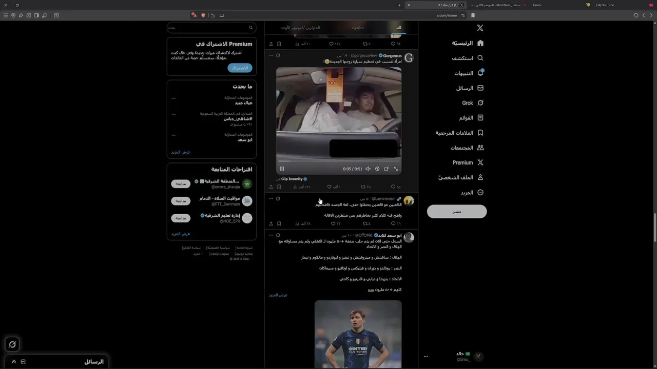Open Explore with the magnifier icon
Screen dimensions: 657x369
tap(468, 58)
